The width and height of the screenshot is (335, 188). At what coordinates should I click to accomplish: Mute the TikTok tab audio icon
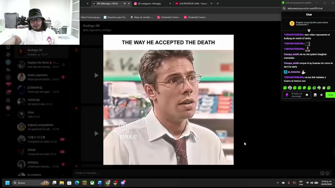(x=125, y=3)
